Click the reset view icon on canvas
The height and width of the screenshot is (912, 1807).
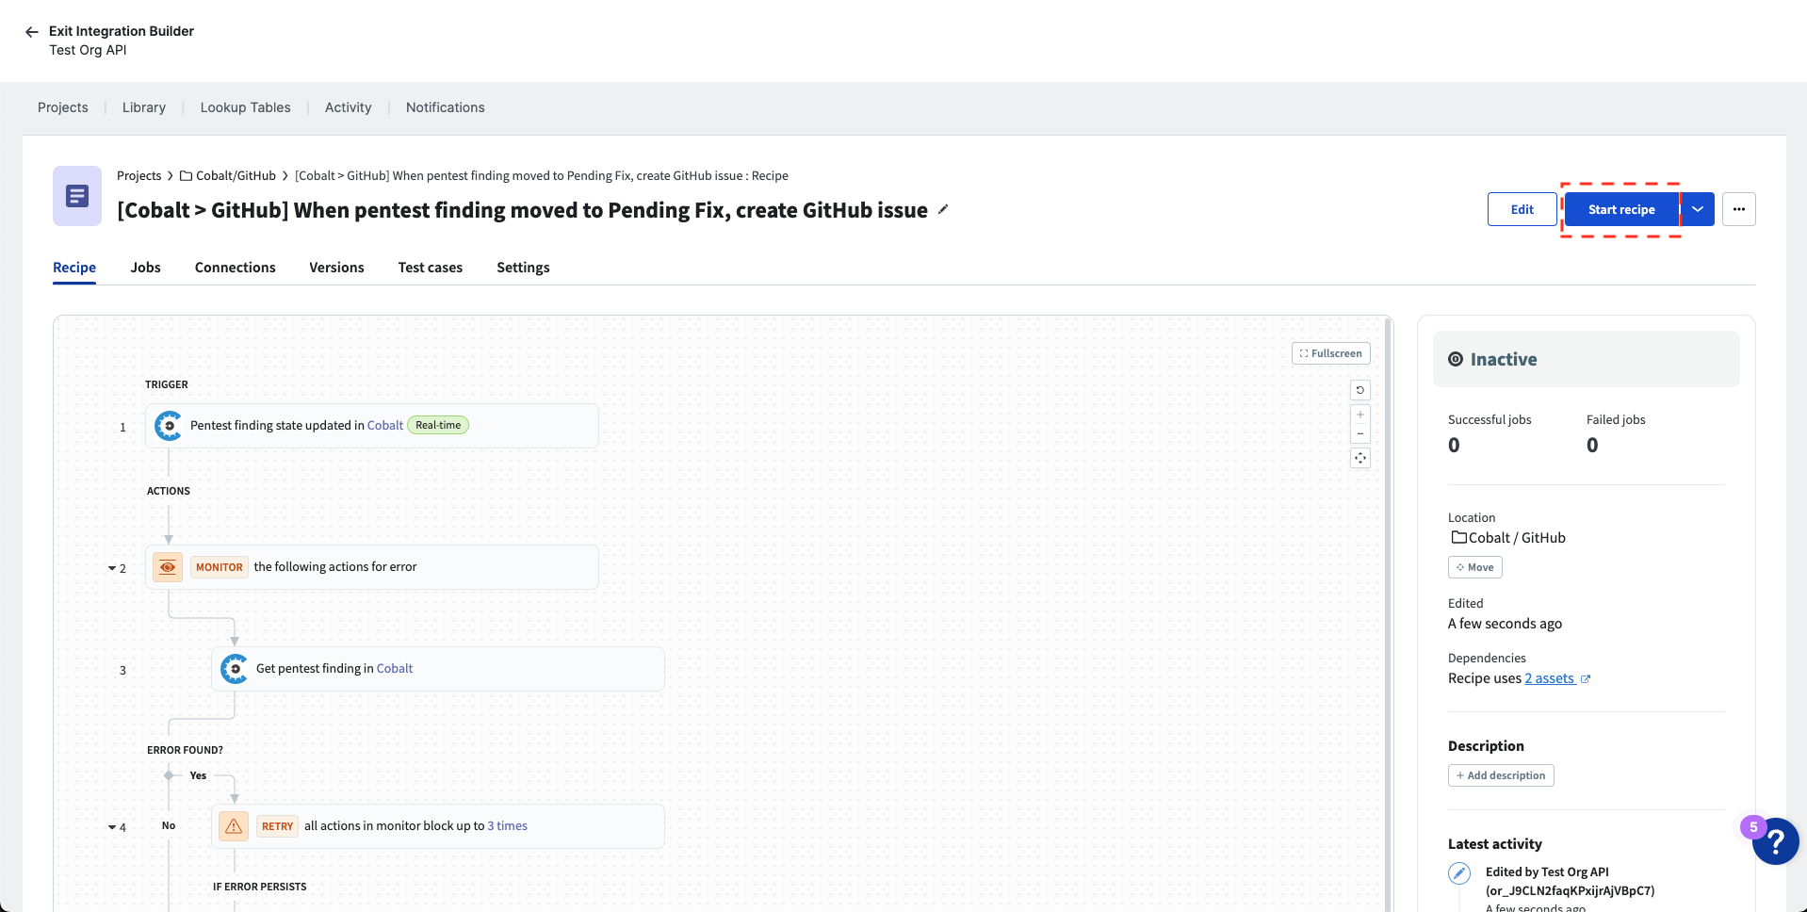1360,390
